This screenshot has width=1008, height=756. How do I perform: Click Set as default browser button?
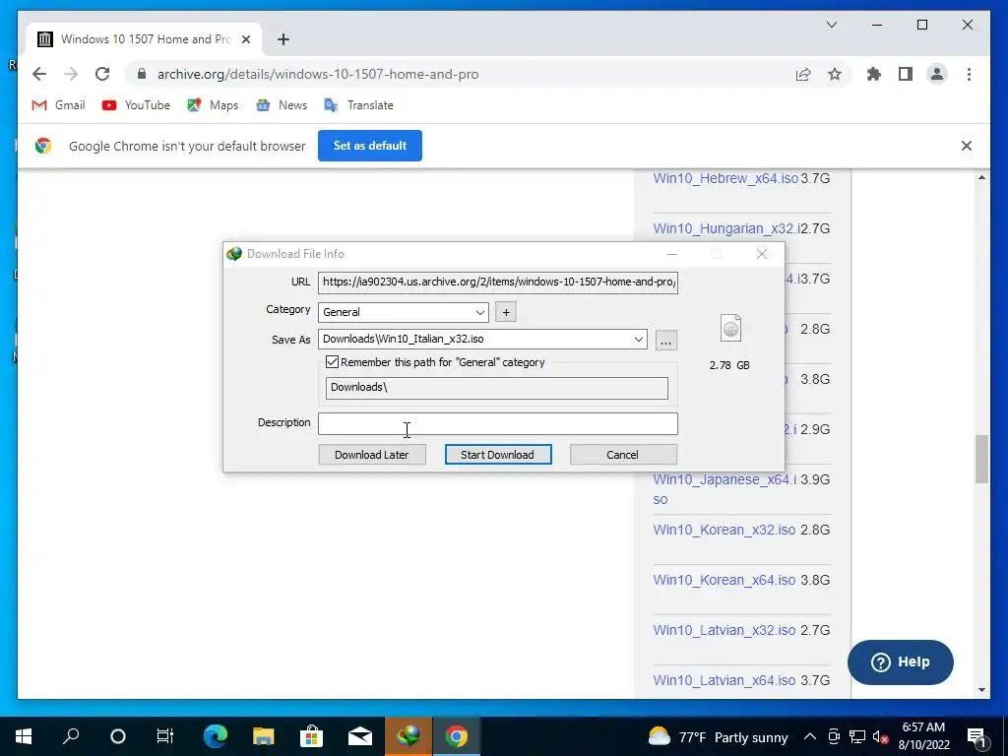point(370,146)
